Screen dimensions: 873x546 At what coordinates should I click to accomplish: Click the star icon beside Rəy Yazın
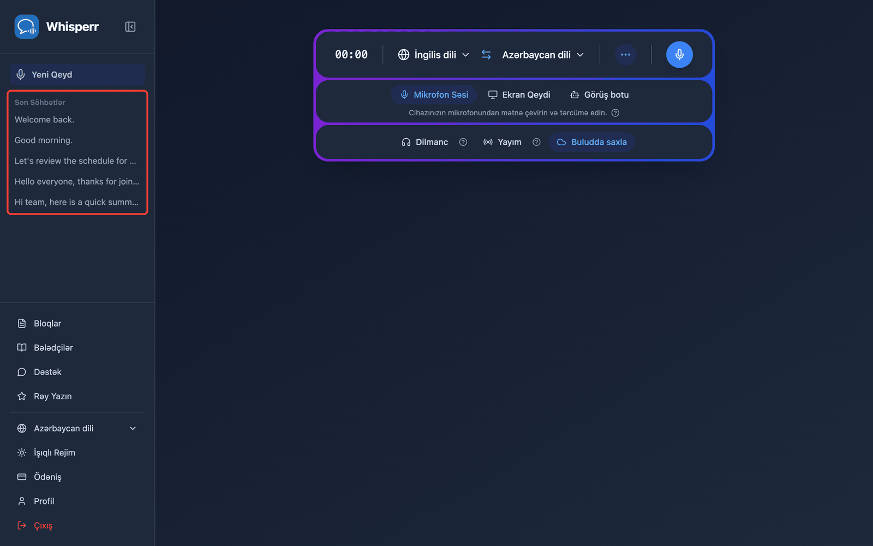(x=22, y=396)
